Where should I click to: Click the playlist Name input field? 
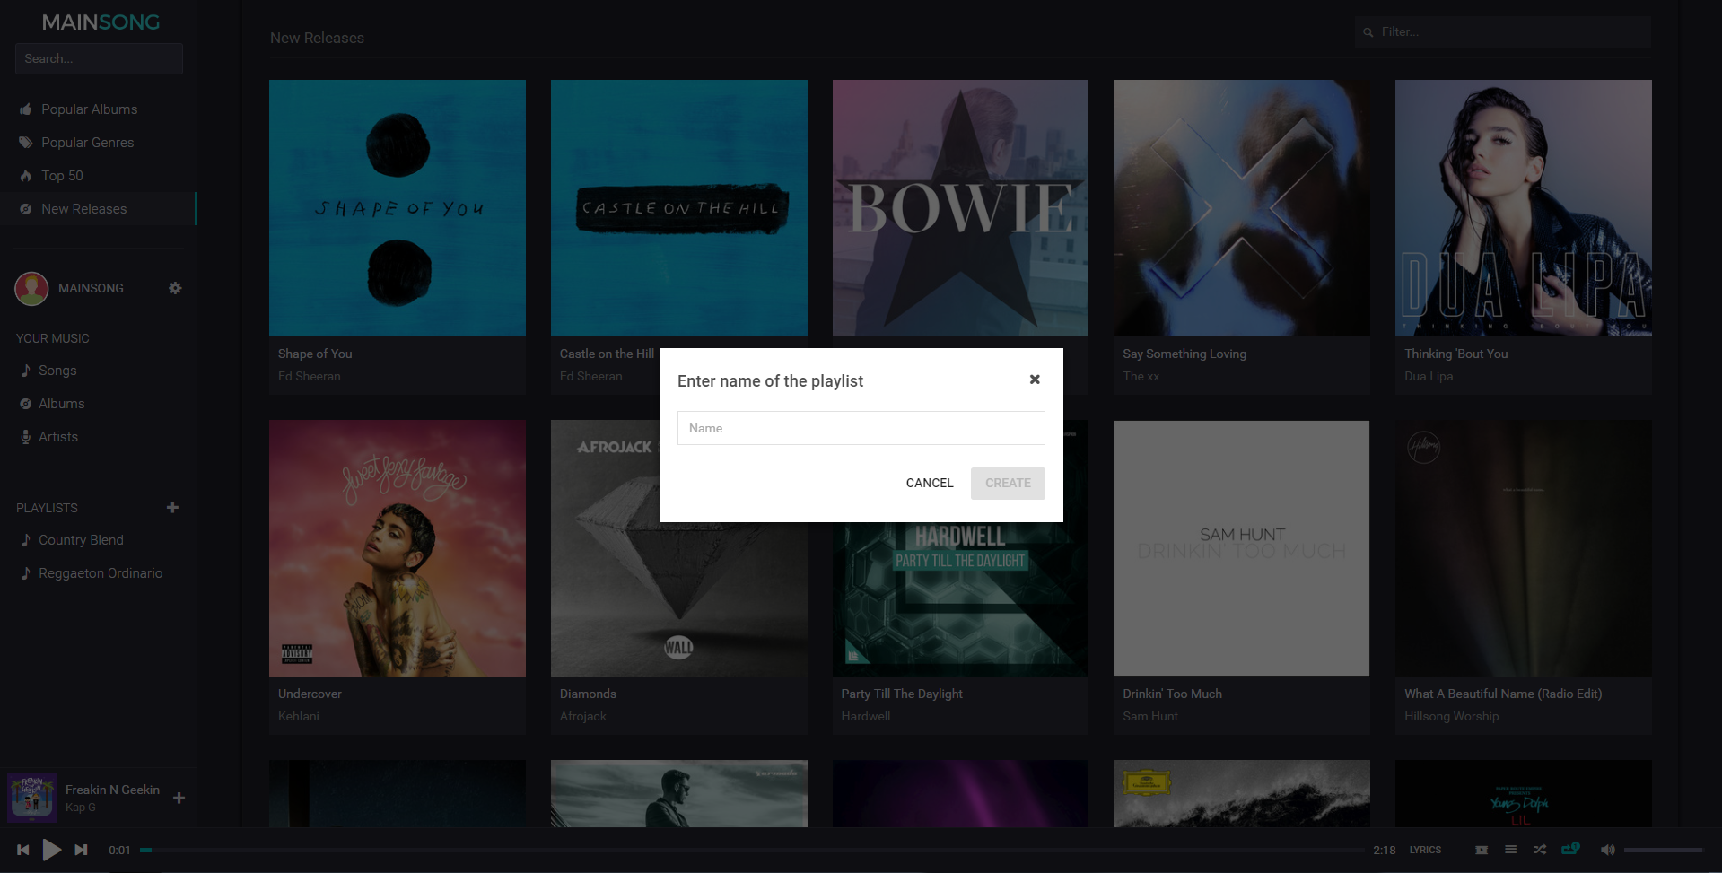(x=861, y=428)
